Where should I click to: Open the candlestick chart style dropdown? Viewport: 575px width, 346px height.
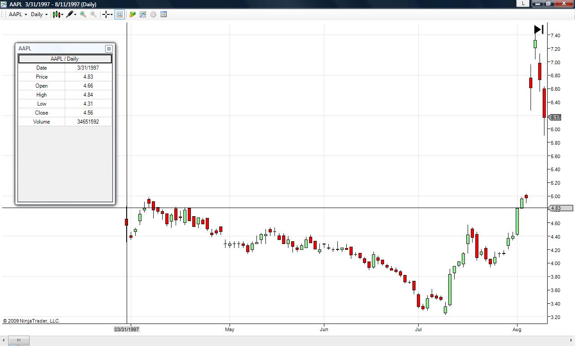(x=57, y=14)
